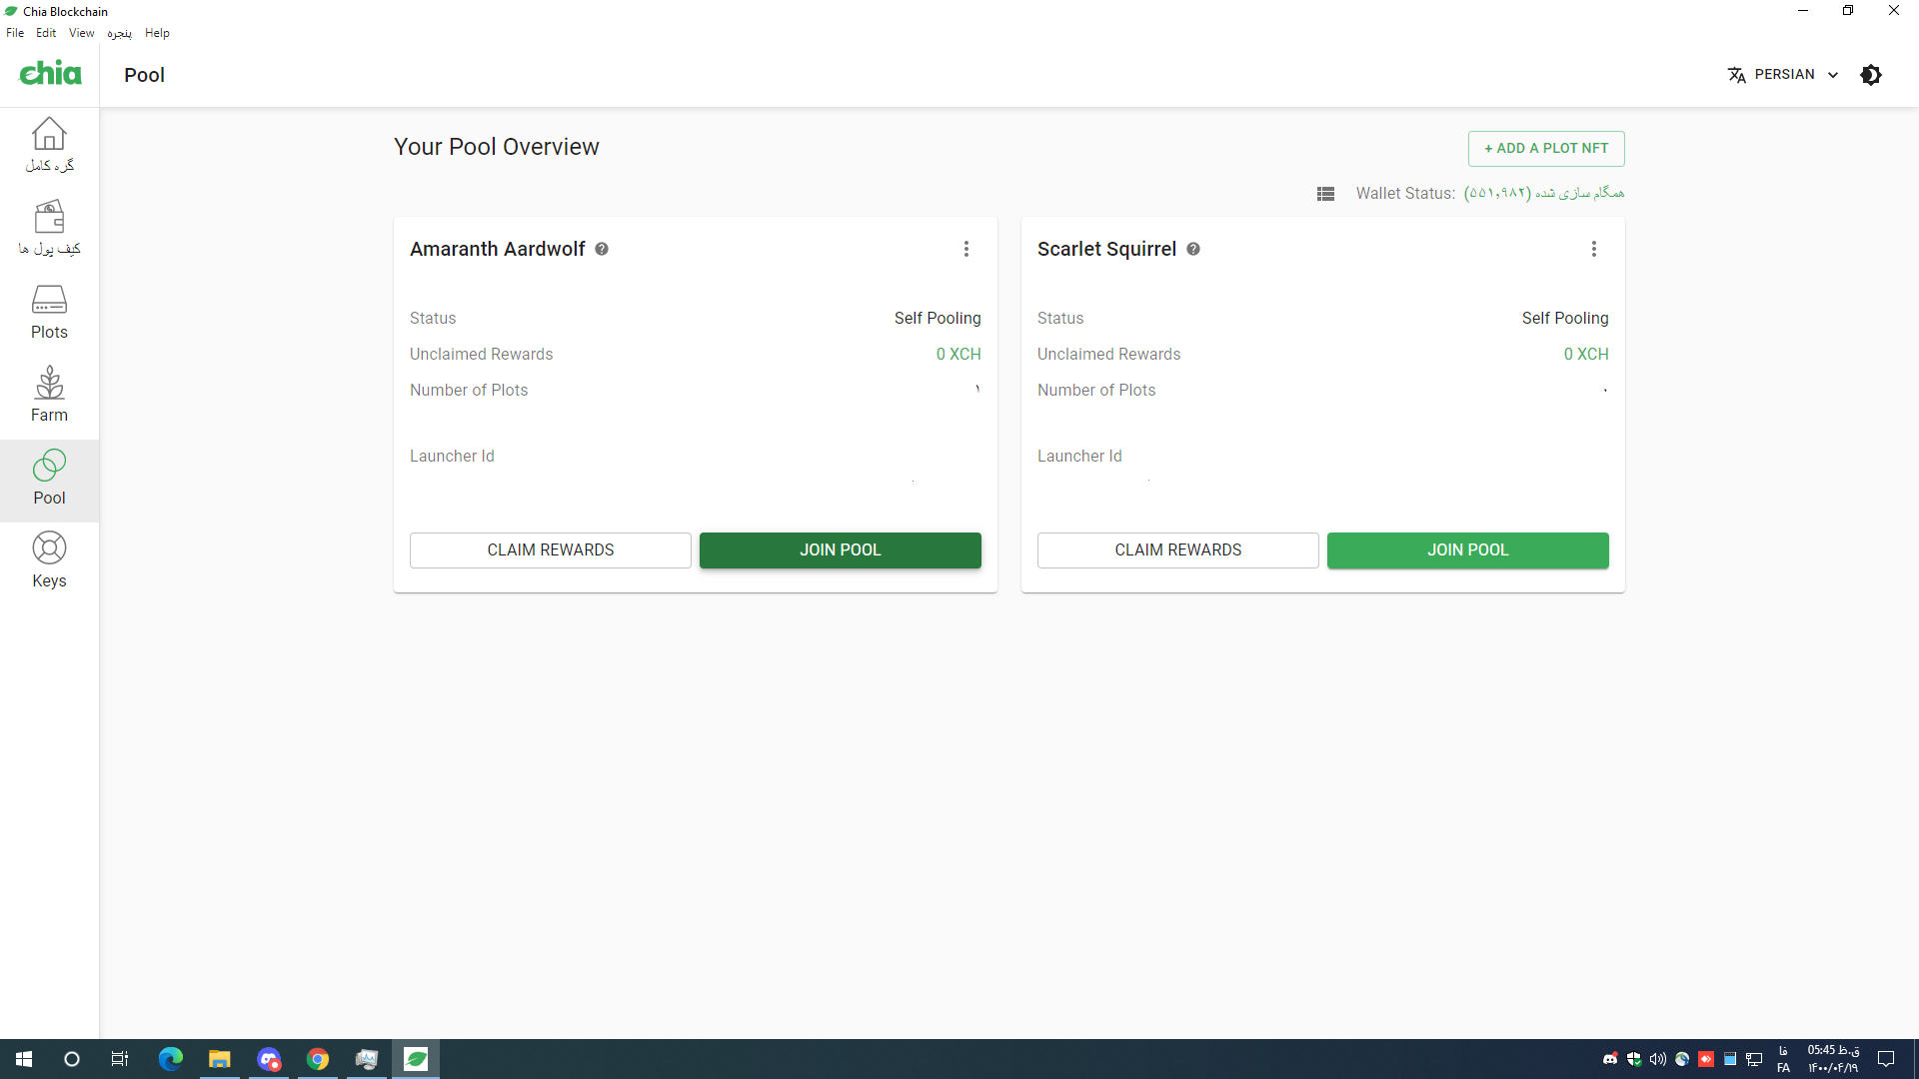Open Scarlet Squirrel three-dot options menu
The image size is (1919, 1079).
point(1594,249)
